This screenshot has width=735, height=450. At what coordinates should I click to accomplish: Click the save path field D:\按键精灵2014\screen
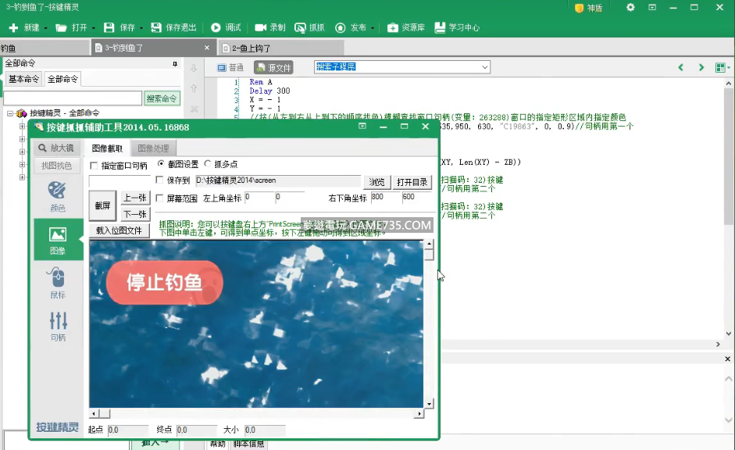click(278, 181)
